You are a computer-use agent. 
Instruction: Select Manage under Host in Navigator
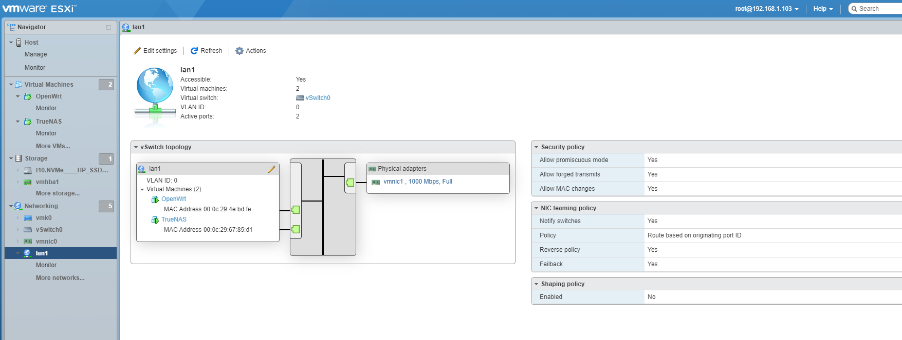coord(35,54)
